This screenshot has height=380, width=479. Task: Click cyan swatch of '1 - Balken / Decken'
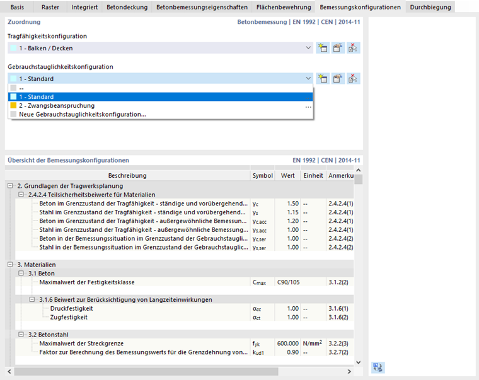[13, 48]
